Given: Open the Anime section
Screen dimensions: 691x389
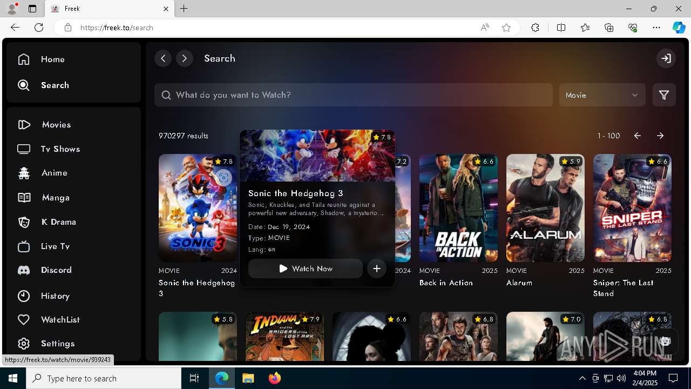Looking at the screenshot, I should [42, 173].
